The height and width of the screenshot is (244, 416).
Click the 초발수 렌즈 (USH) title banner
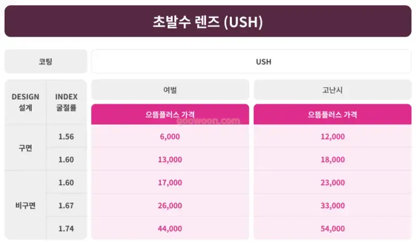(x=208, y=21)
